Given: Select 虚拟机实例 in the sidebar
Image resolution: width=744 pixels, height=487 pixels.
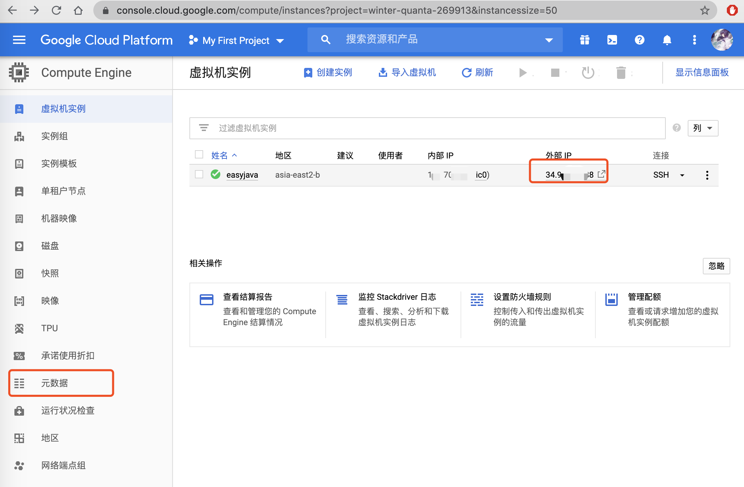Looking at the screenshot, I should (x=86, y=109).
